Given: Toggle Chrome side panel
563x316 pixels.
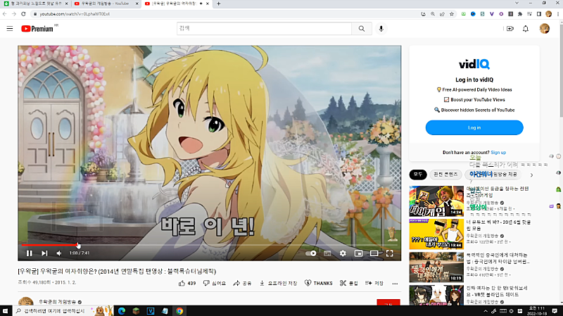Looking at the screenshot, I should pyautogui.click(x=539, y=14).
